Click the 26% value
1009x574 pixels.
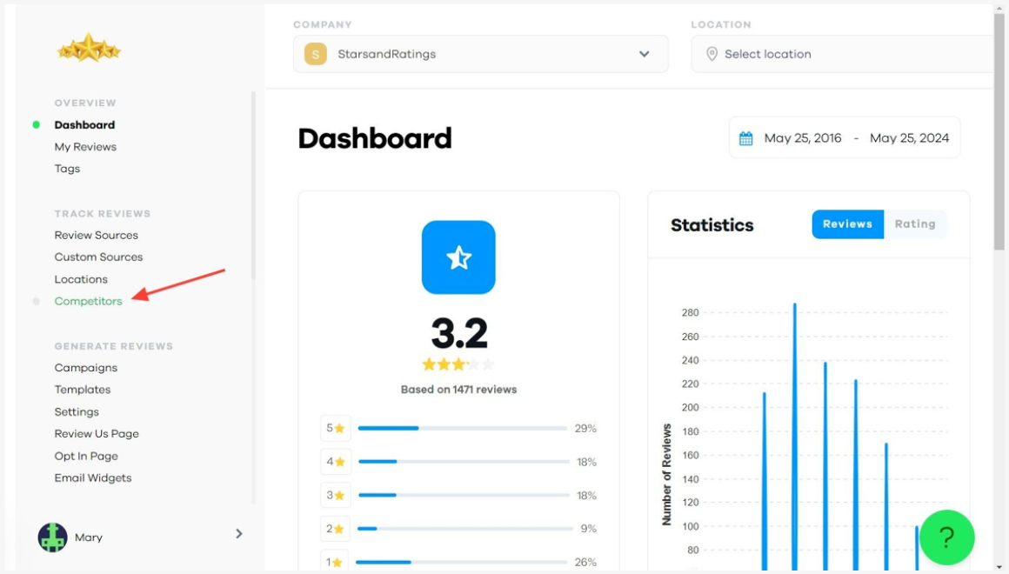(585, 562)
